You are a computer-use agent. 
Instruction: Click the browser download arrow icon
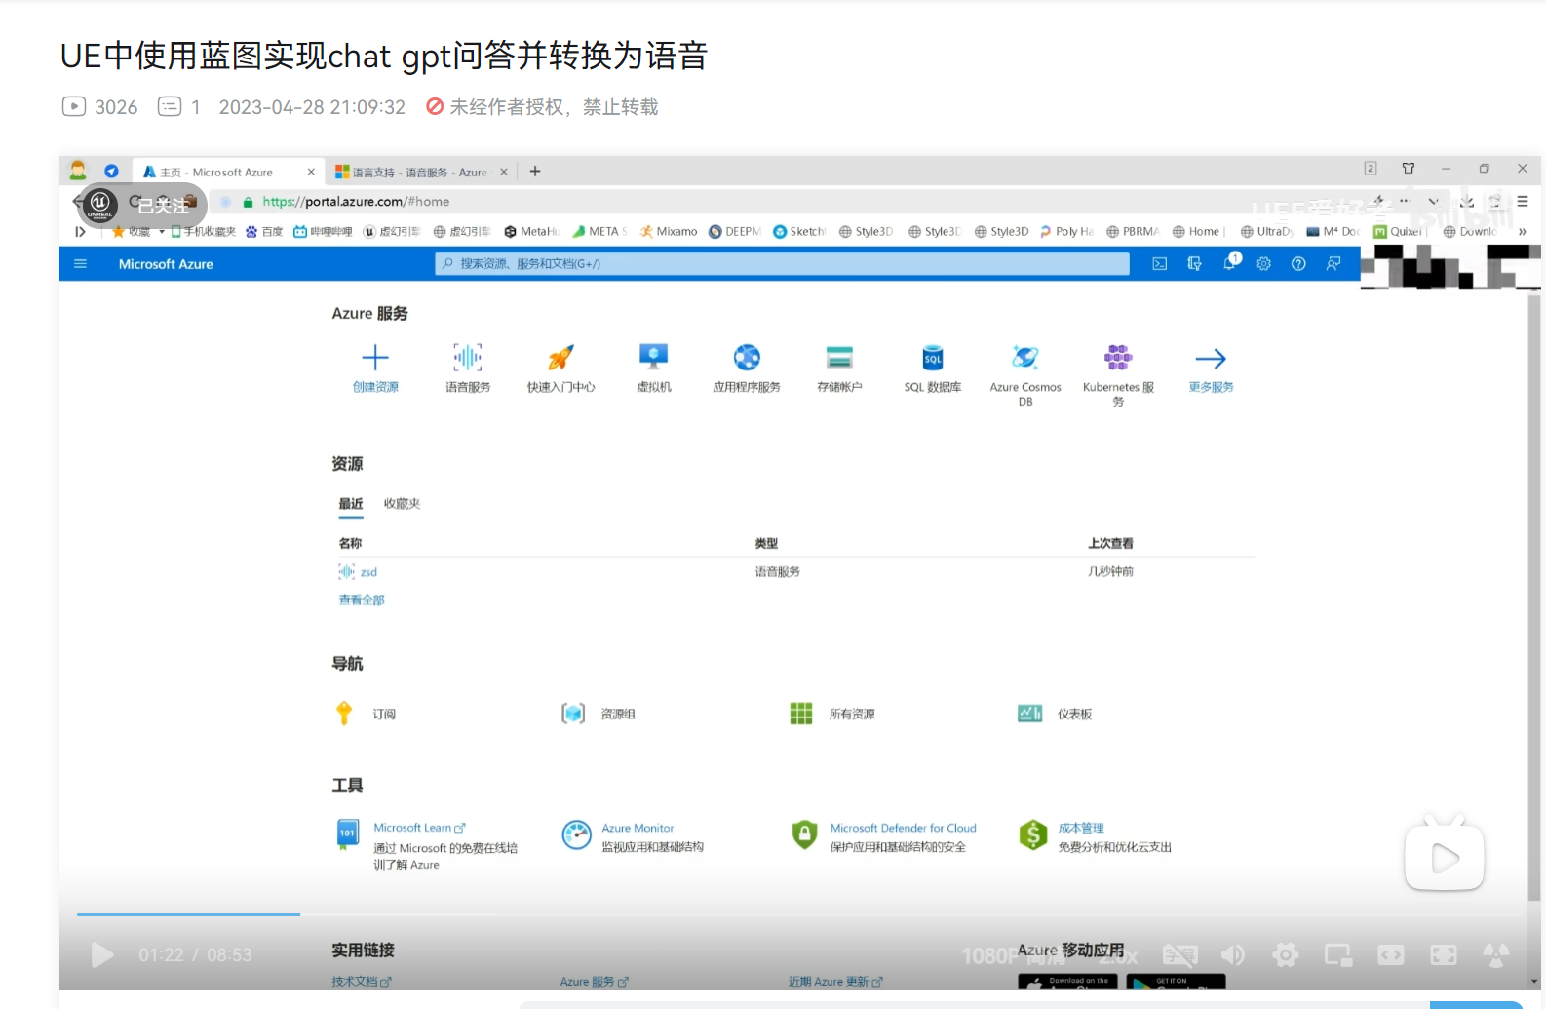click(x=1467, y=201)
